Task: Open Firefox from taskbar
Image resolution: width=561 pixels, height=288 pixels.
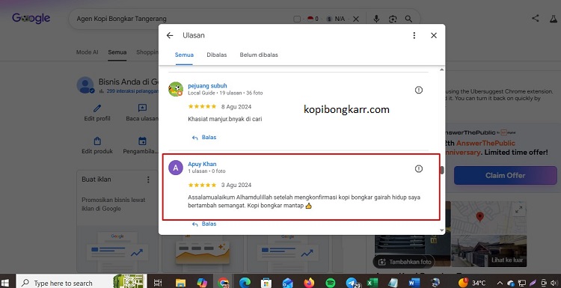Action: 309,283
